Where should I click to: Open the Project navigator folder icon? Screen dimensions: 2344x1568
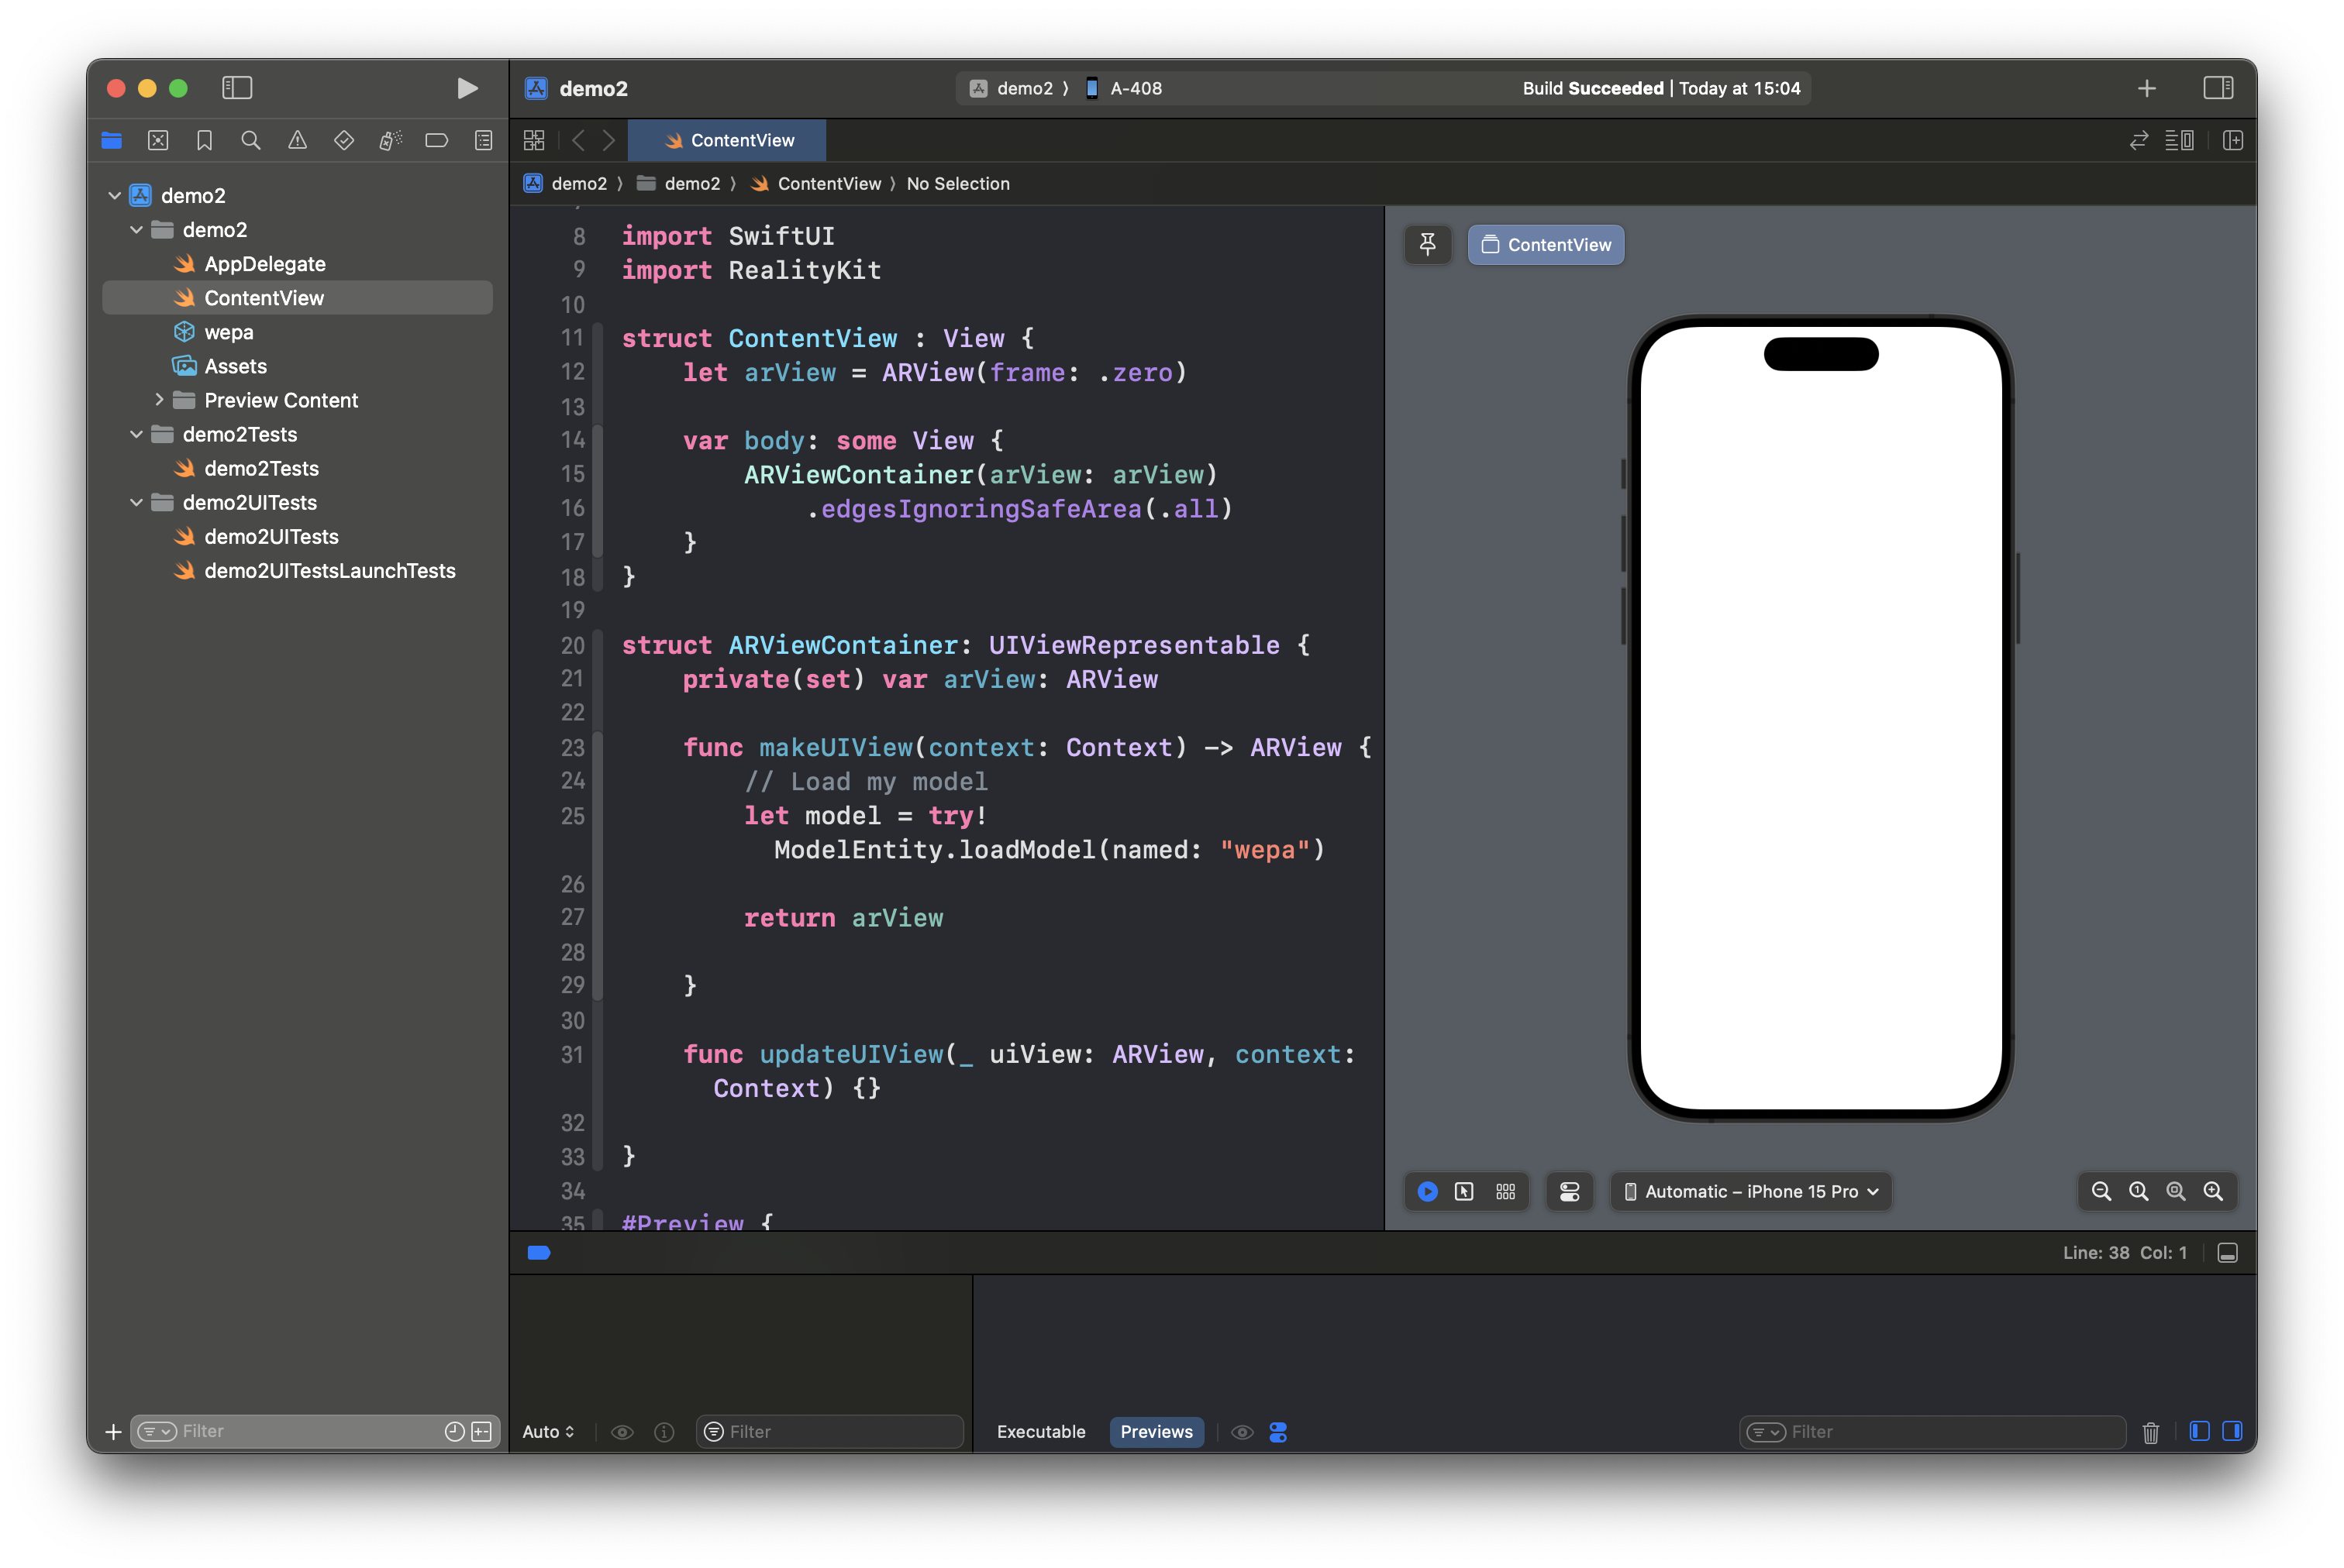(112, 140)
